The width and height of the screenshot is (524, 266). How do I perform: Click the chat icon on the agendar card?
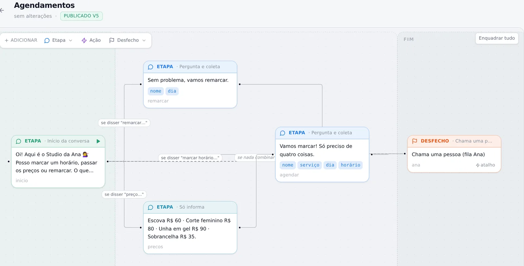pos(283,133)
